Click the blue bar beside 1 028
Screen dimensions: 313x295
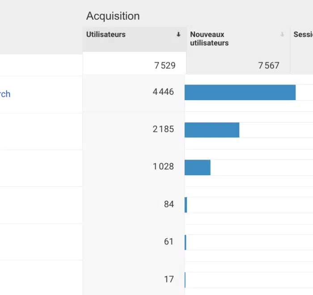(197, 167)
